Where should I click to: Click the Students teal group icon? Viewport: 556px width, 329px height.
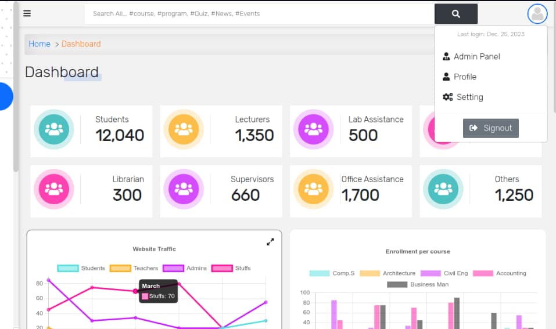coord(54,130)
